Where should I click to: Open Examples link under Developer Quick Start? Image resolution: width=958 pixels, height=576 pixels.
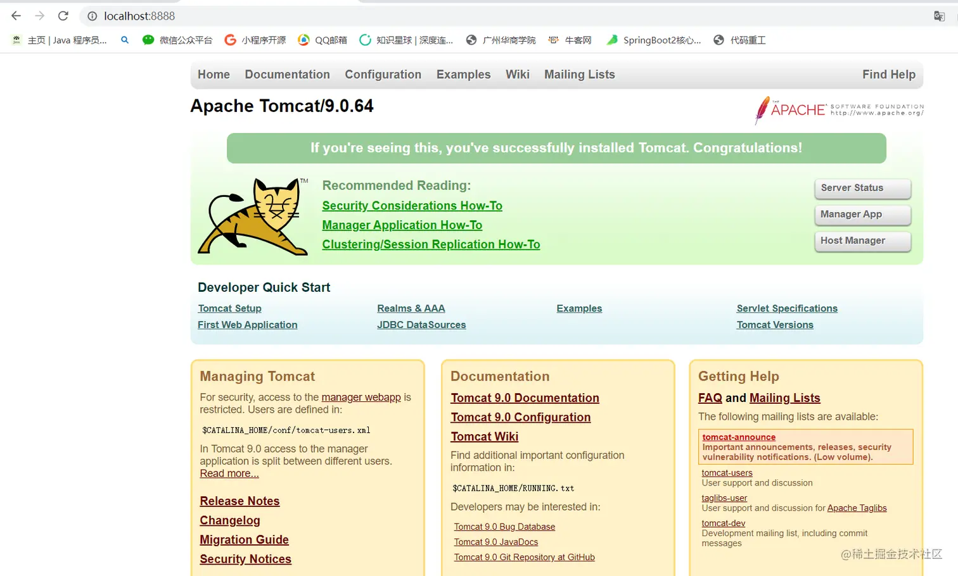click(x=579, y=308)
